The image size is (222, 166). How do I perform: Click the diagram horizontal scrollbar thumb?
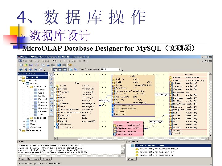click(x=68, y=138)
